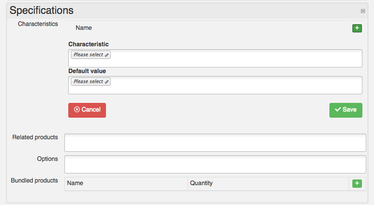Select the Bundled products Name column header

pyautogui.click(x=75, y=183)
